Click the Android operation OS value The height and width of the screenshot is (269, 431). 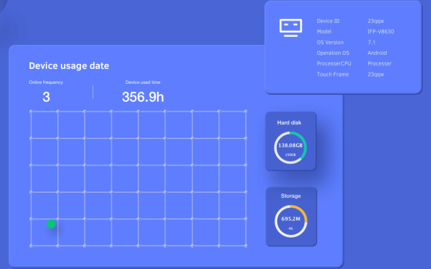(377, 53)
